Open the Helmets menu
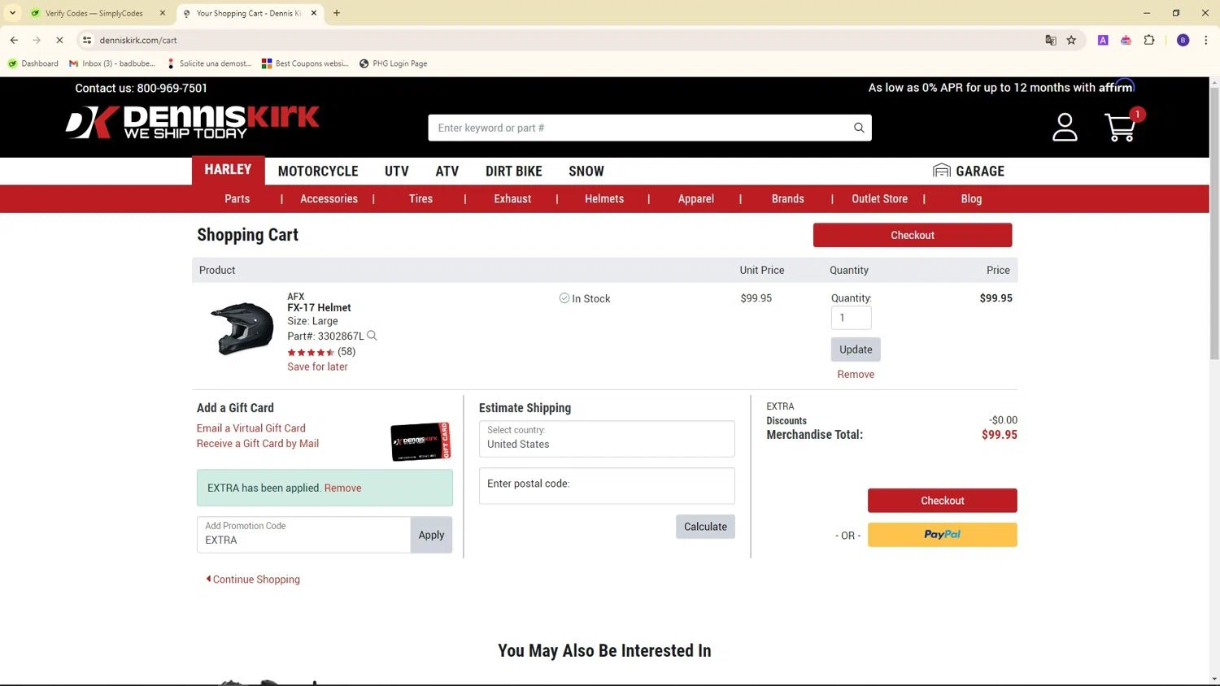 coord(604,199)
